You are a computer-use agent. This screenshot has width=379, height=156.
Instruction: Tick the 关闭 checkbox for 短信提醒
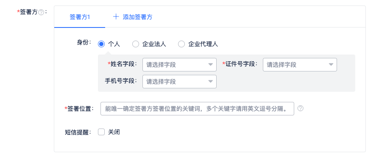click(x=101, y=132)
